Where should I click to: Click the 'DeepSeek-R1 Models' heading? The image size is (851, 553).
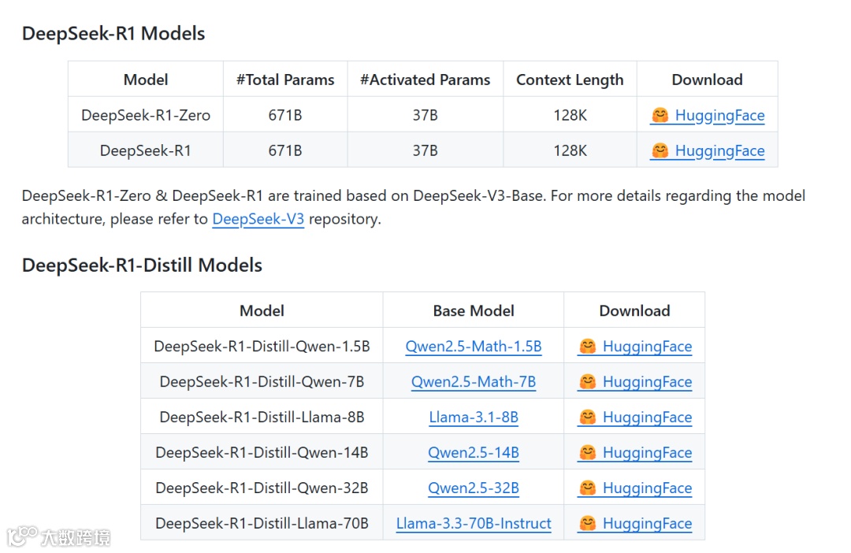(113, 33)
